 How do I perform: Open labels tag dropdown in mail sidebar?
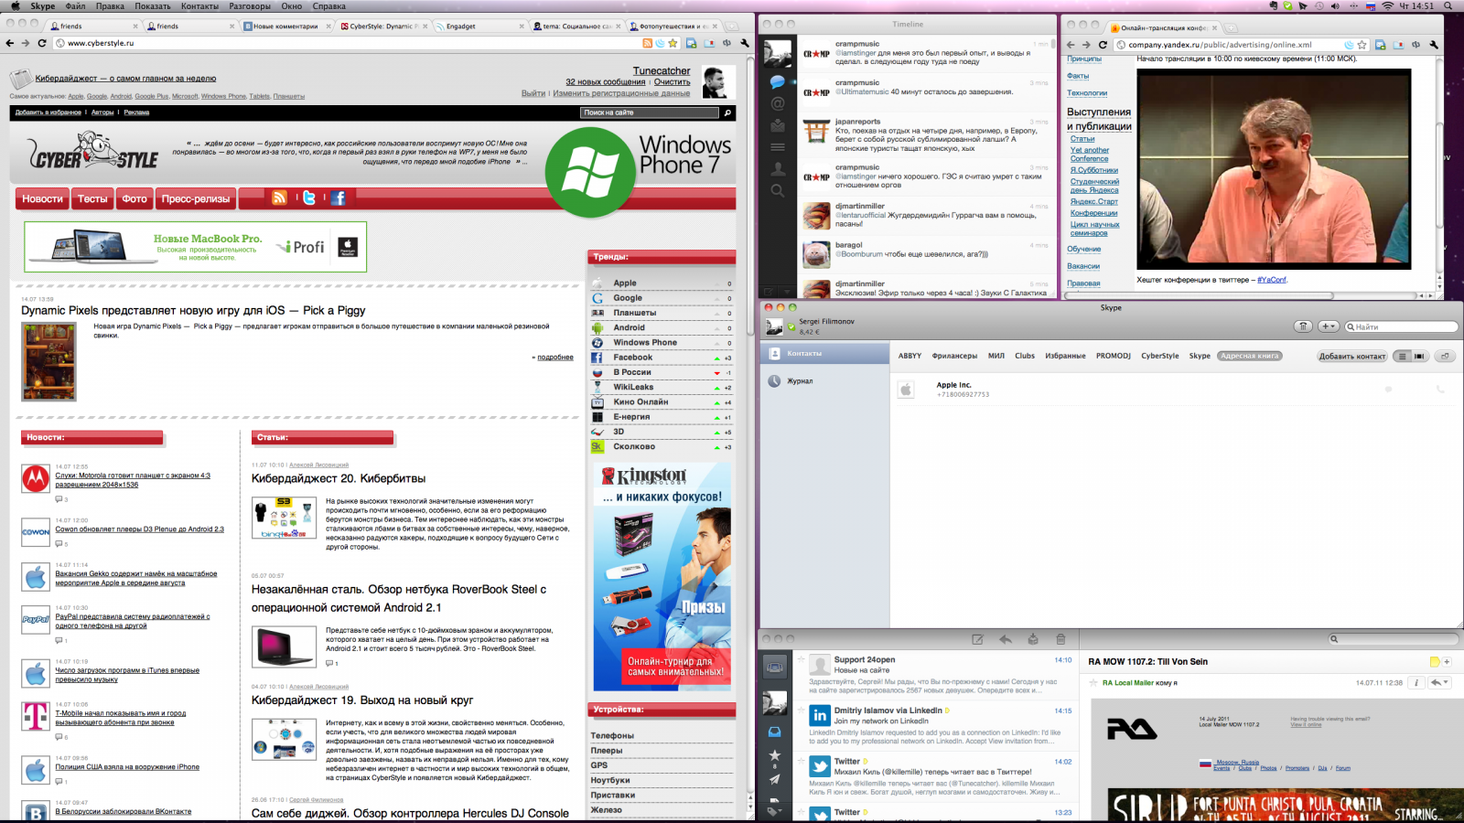tap(774, 811)
